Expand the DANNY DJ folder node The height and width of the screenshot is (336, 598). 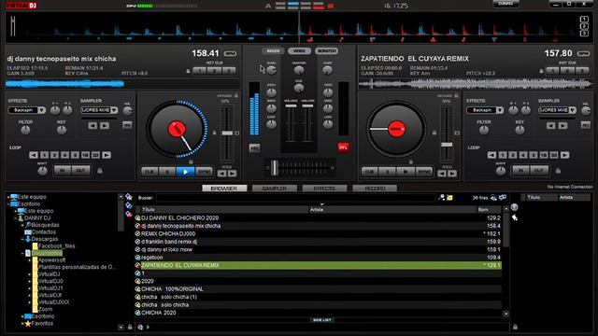click(x=16, y=218)
